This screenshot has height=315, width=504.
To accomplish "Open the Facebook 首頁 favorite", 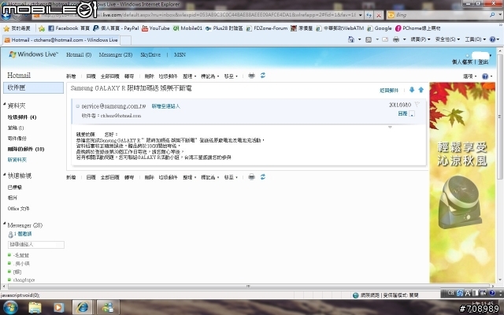I will coord(69,28).
